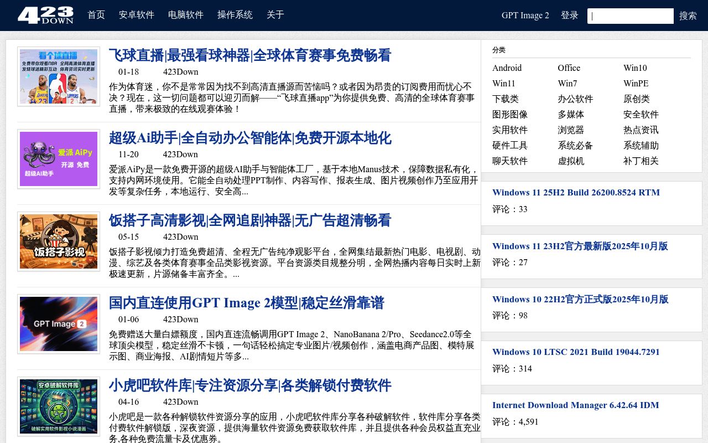
Task: Open the 小虎吧软件库 article thumbnail
Action: [59, 406]
